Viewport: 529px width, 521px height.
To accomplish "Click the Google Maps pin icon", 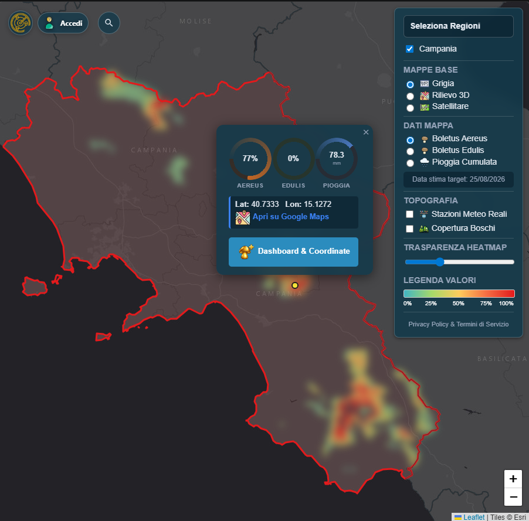I will tap(243, 217).
